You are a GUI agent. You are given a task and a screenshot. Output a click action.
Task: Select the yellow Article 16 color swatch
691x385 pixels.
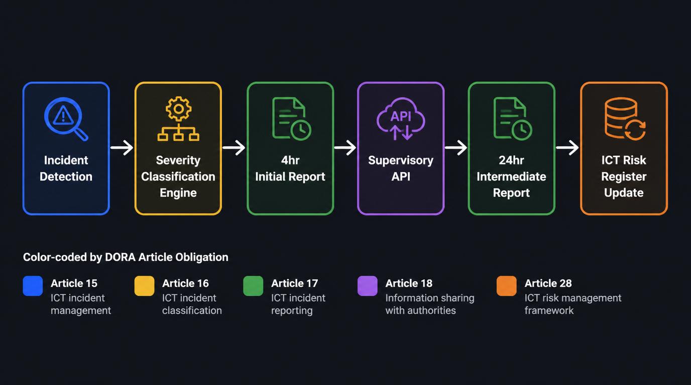click(x=144, y=286)
